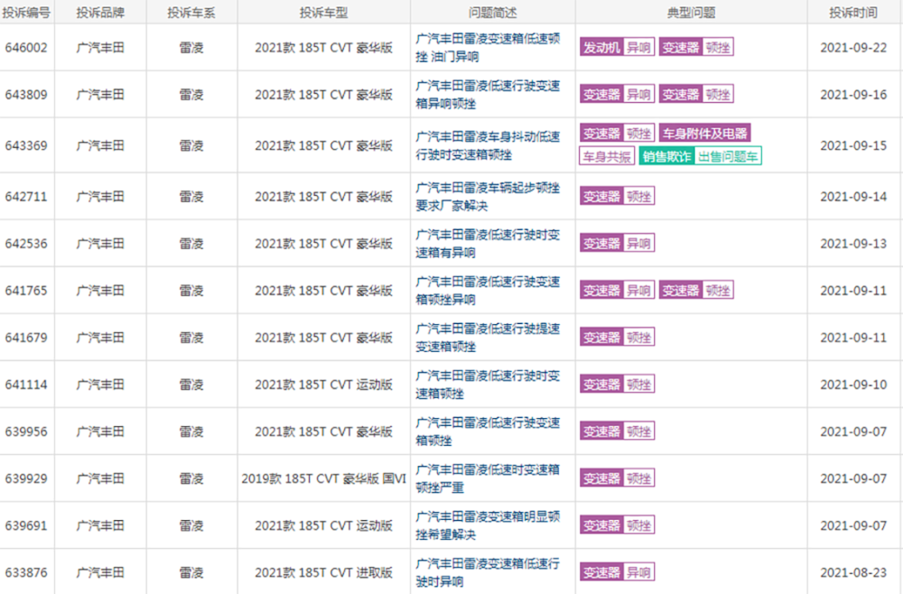Click the 投诉品牌 column header

[x=100, y=13]
